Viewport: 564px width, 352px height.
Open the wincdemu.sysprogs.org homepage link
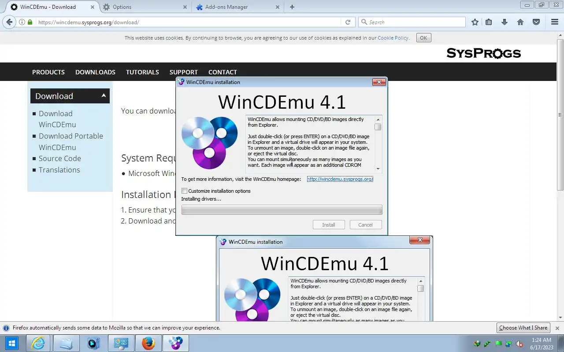pyautogui.click(x=340, y=179)
